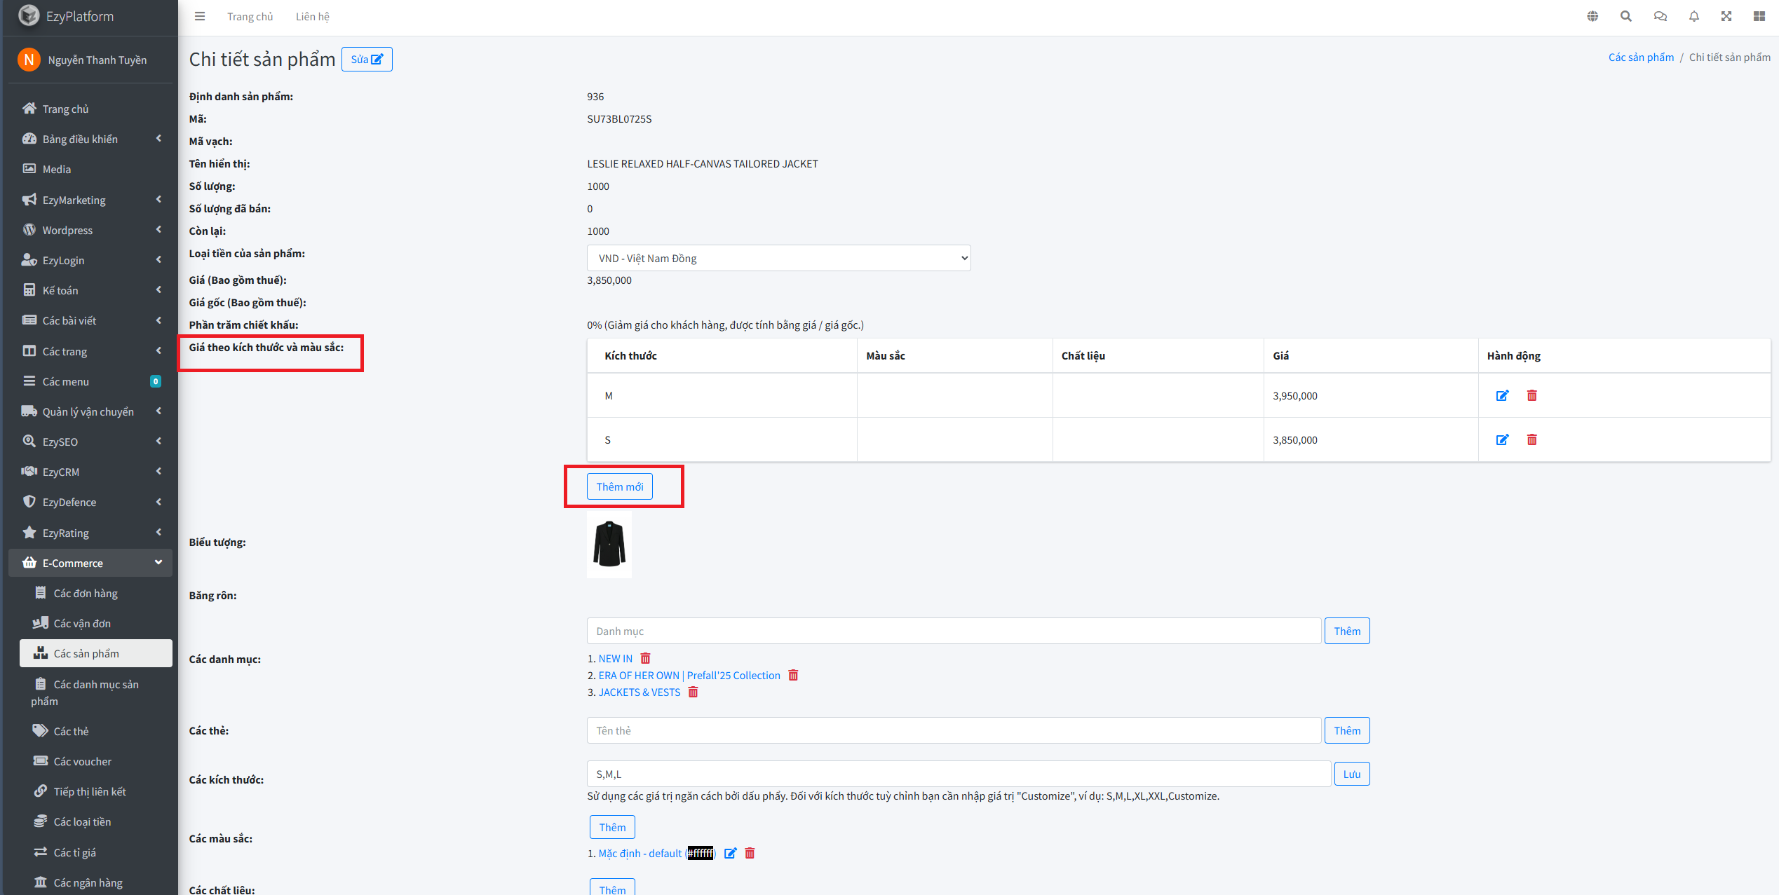Open the notifications bell icon

[x=1693, y=16]
